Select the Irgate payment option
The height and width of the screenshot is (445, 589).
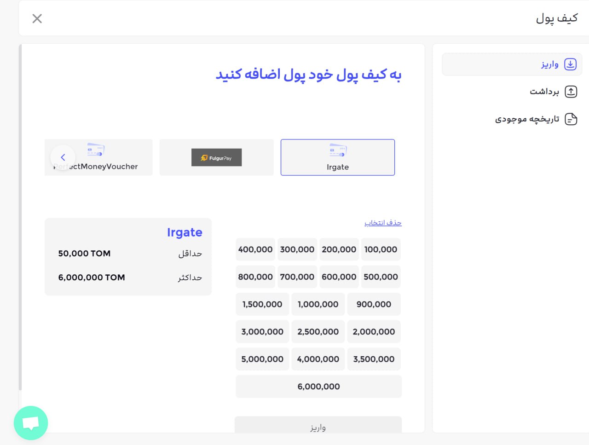[338, 157]
